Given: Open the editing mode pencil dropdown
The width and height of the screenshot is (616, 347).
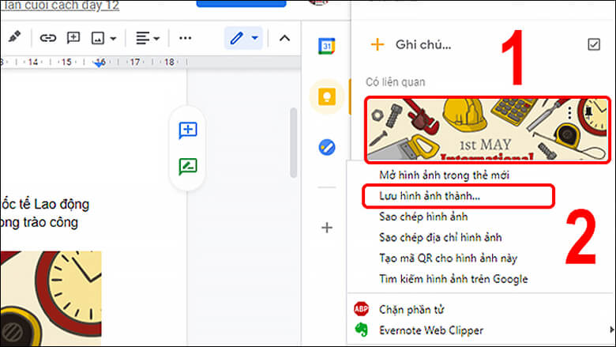Looking at the screenshot, I should [243, 38].
